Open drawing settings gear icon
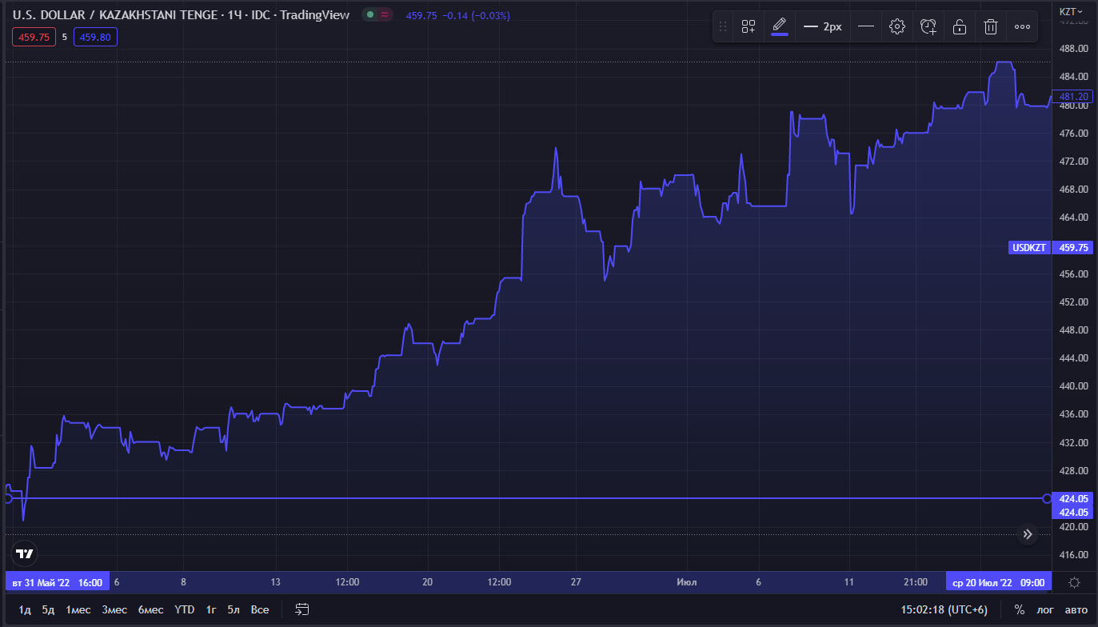This screenshot has height=627, width=1098. click(x=897, y=26)
